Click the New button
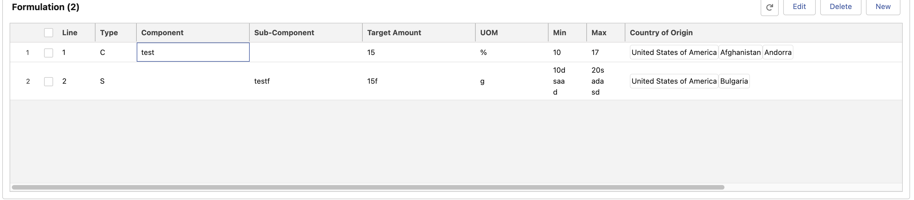 point(883,7)
